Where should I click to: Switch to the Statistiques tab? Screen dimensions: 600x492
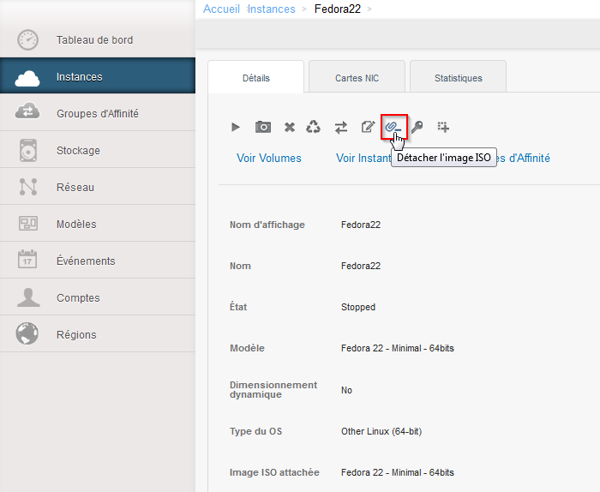(458, 78)
